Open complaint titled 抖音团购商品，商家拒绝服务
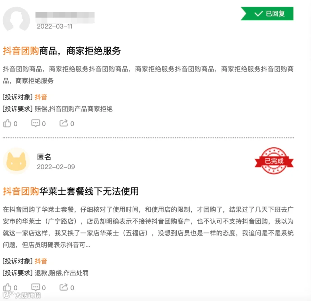Viewport: 311px width, 301px height. coord(62,51)
